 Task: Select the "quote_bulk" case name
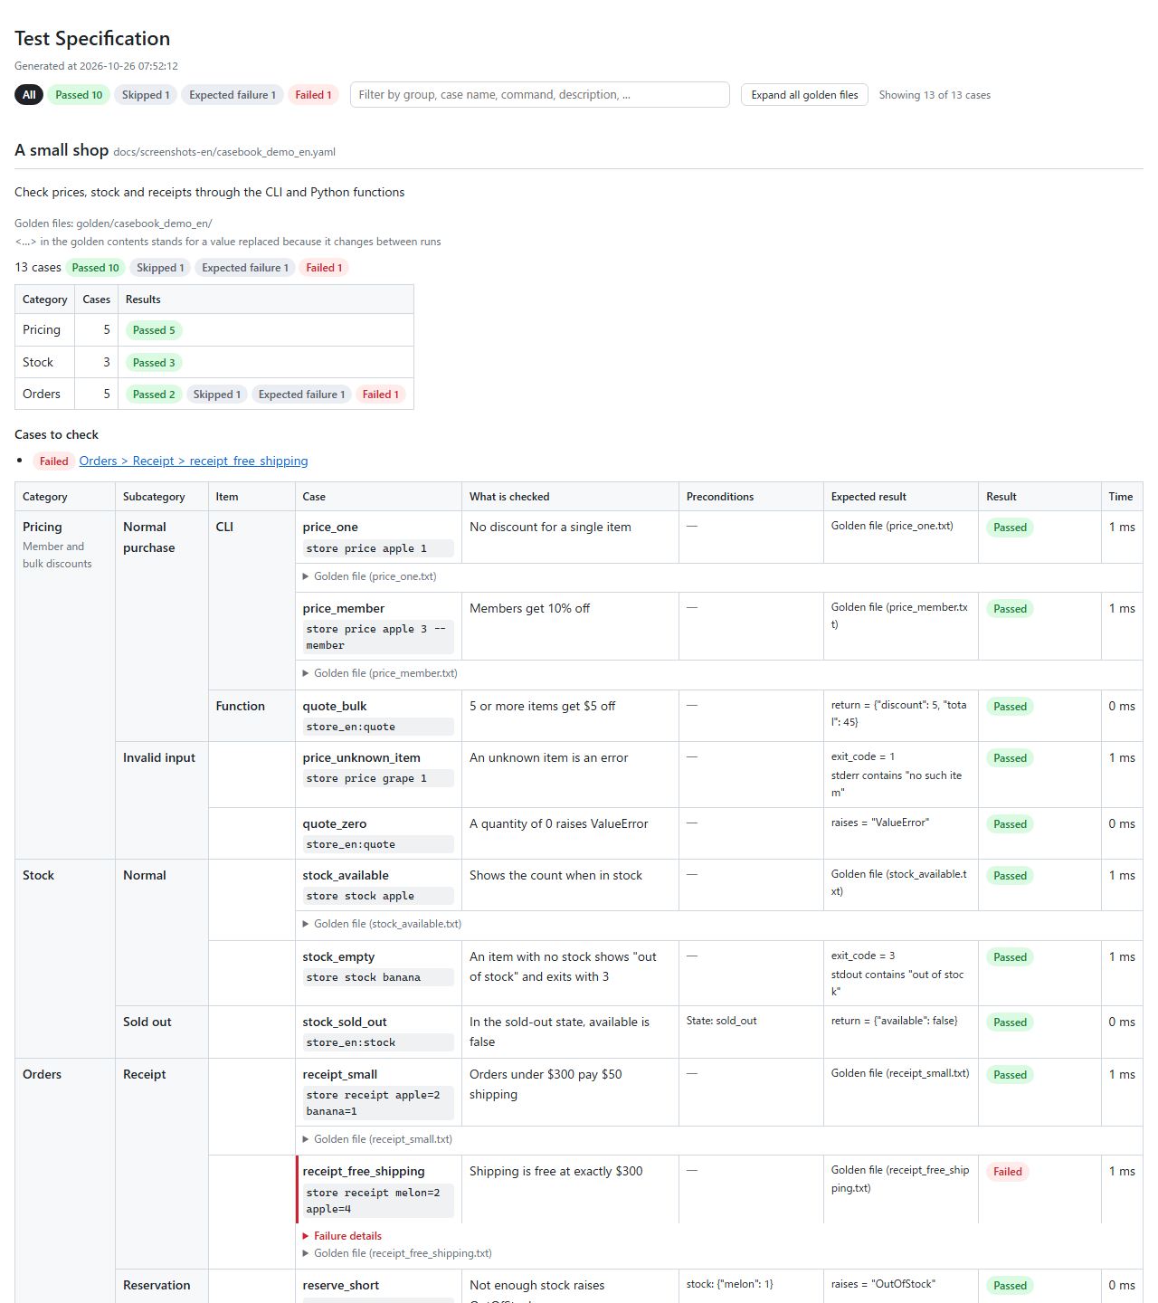[335, 707]
